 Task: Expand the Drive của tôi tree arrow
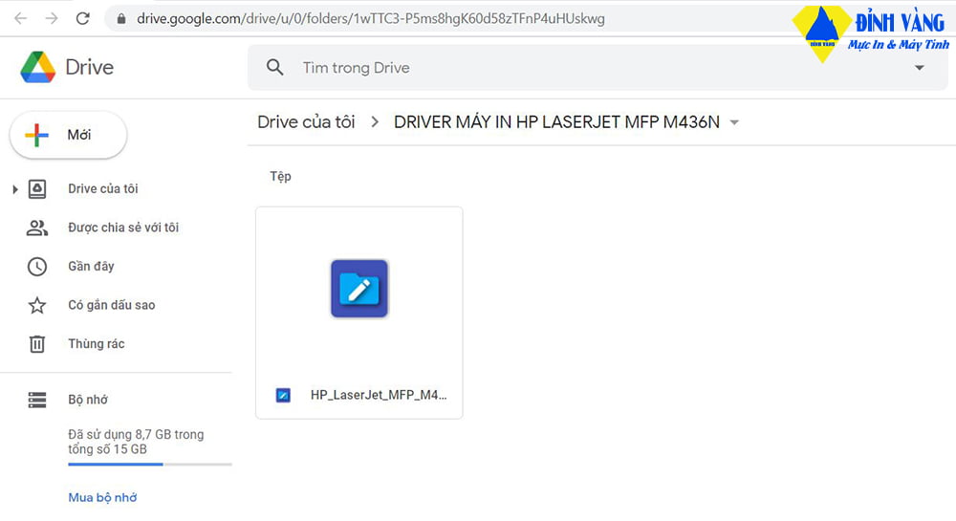coord(15,189)
